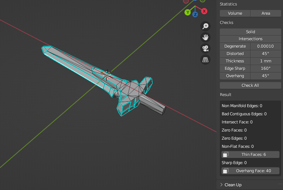The width and height of the screenshot is (283, 190).
Task: Click the zoom viewport magnifier icon
Action: 205,26
